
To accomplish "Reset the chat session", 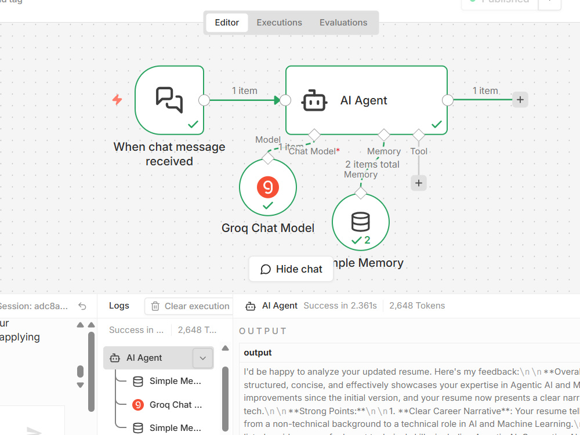I will point(82,306).
